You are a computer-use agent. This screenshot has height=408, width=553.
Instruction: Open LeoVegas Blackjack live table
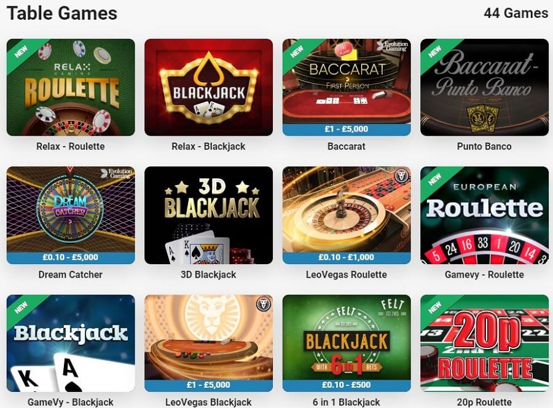208,343
